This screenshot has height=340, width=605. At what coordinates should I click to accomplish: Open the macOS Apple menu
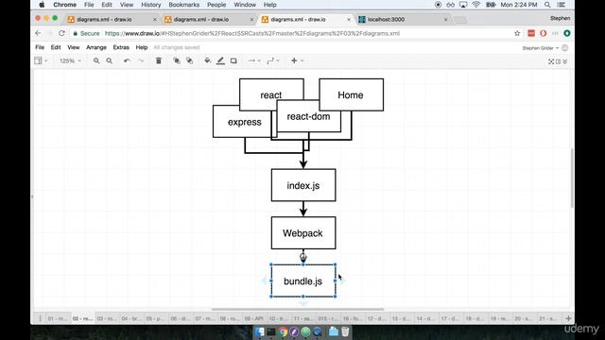(x=42, y=5)
